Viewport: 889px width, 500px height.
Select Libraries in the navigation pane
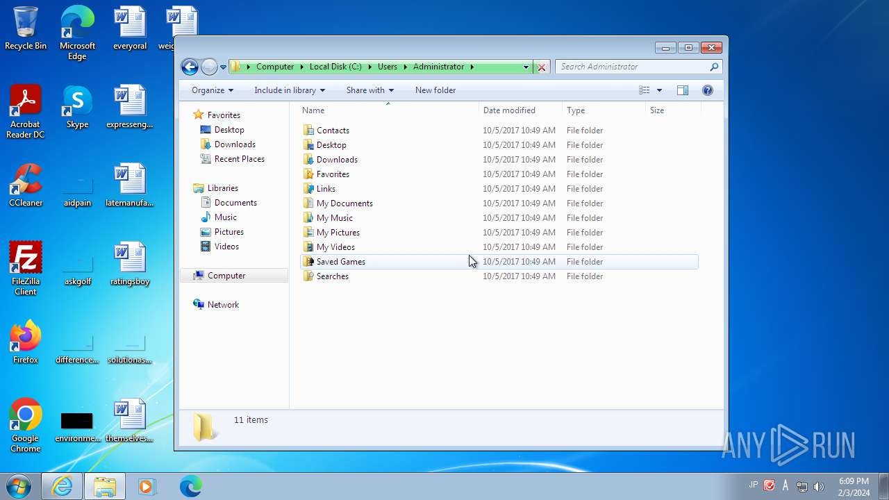[222, 188]
